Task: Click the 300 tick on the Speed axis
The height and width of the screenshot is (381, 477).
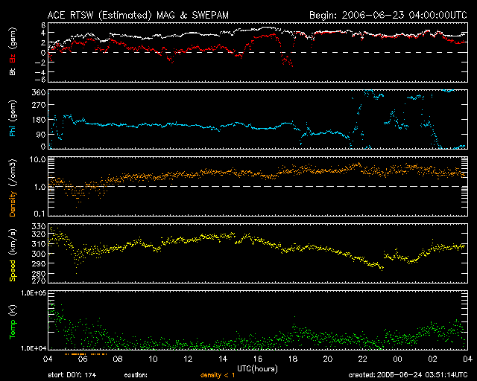Action: pos(39,254)
